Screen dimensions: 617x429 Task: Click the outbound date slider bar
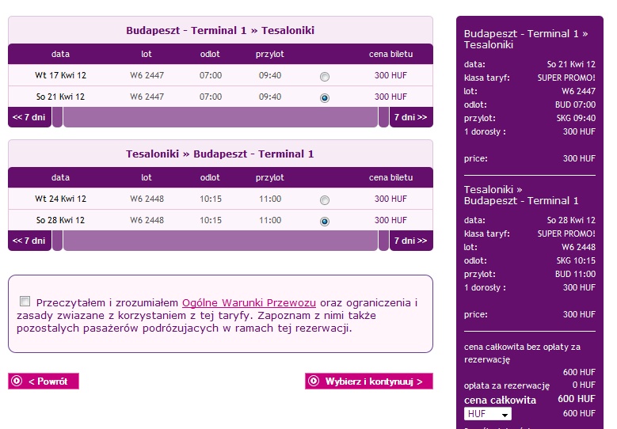220,117
